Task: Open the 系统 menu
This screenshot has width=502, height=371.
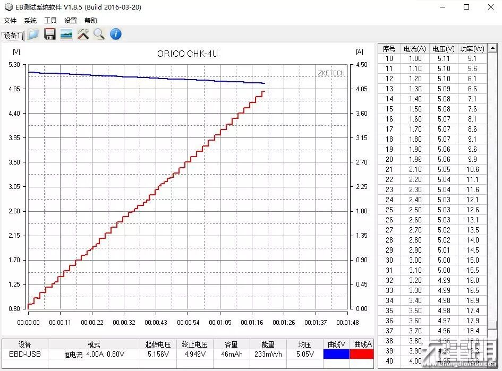Action: 30,21
